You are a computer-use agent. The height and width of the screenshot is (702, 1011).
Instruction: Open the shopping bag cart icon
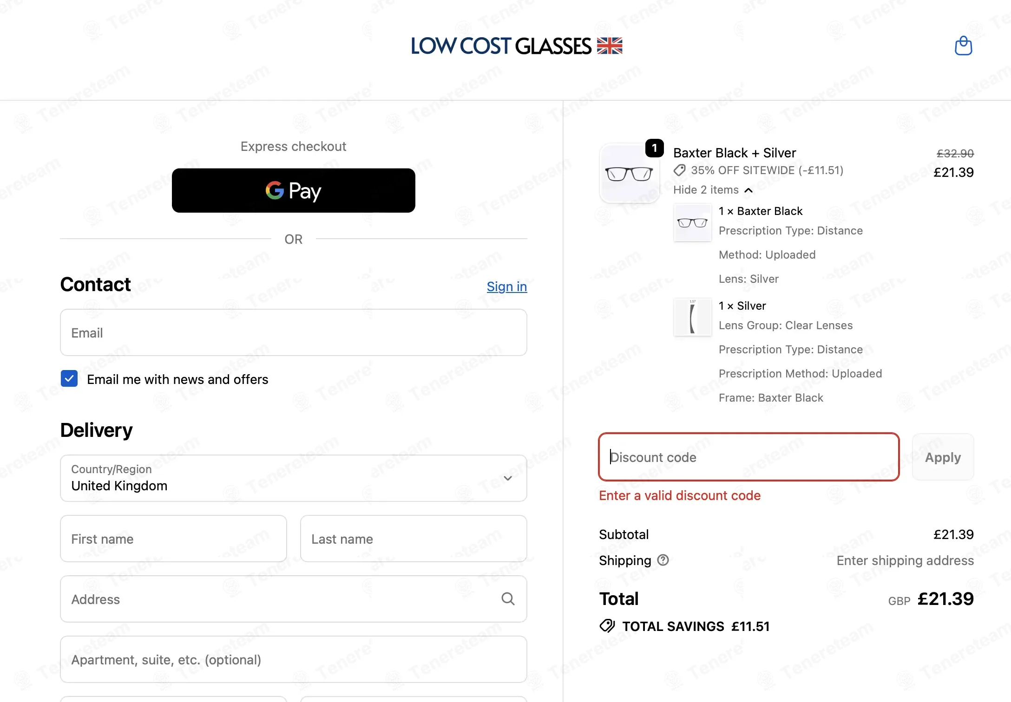coord(963,46)
